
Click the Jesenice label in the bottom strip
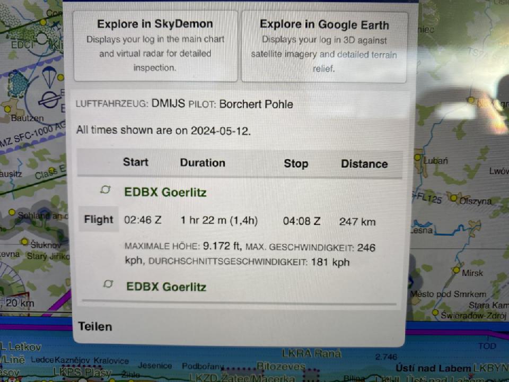(x=155, y=366)
